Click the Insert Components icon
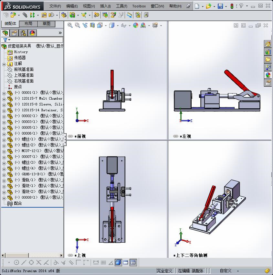Image resolution: width=273 pixels, height=275 pixels. (x=13, y=15)
